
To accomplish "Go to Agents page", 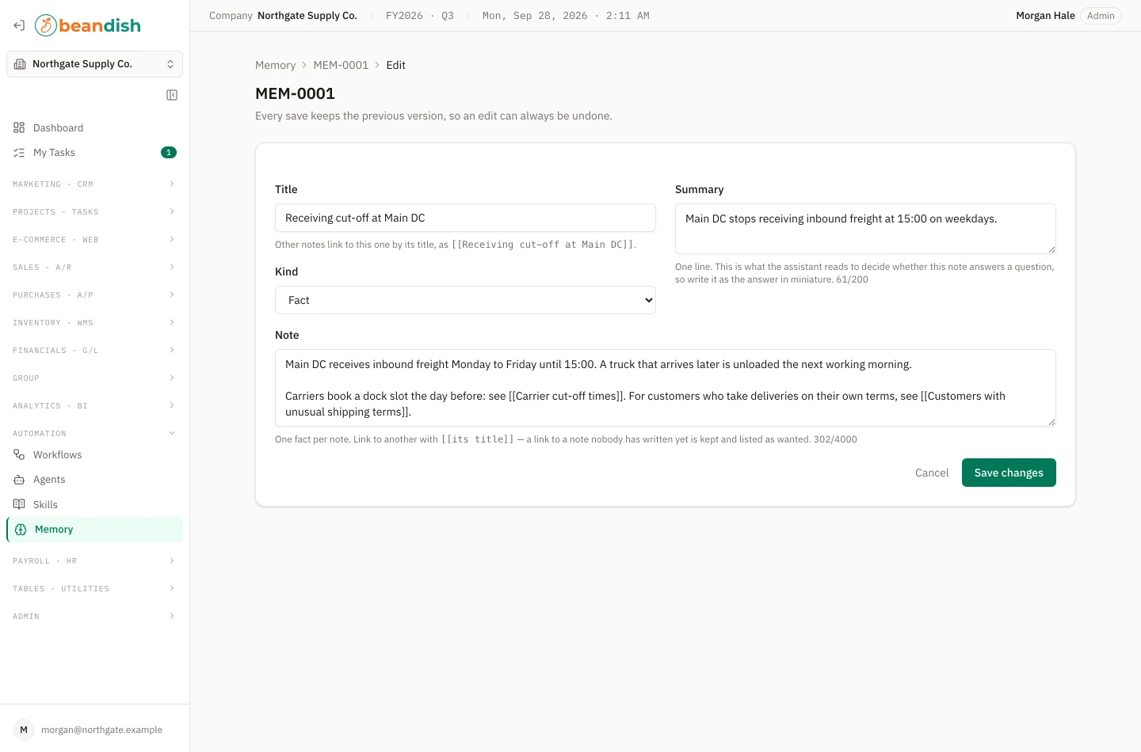I will (94, 480).
